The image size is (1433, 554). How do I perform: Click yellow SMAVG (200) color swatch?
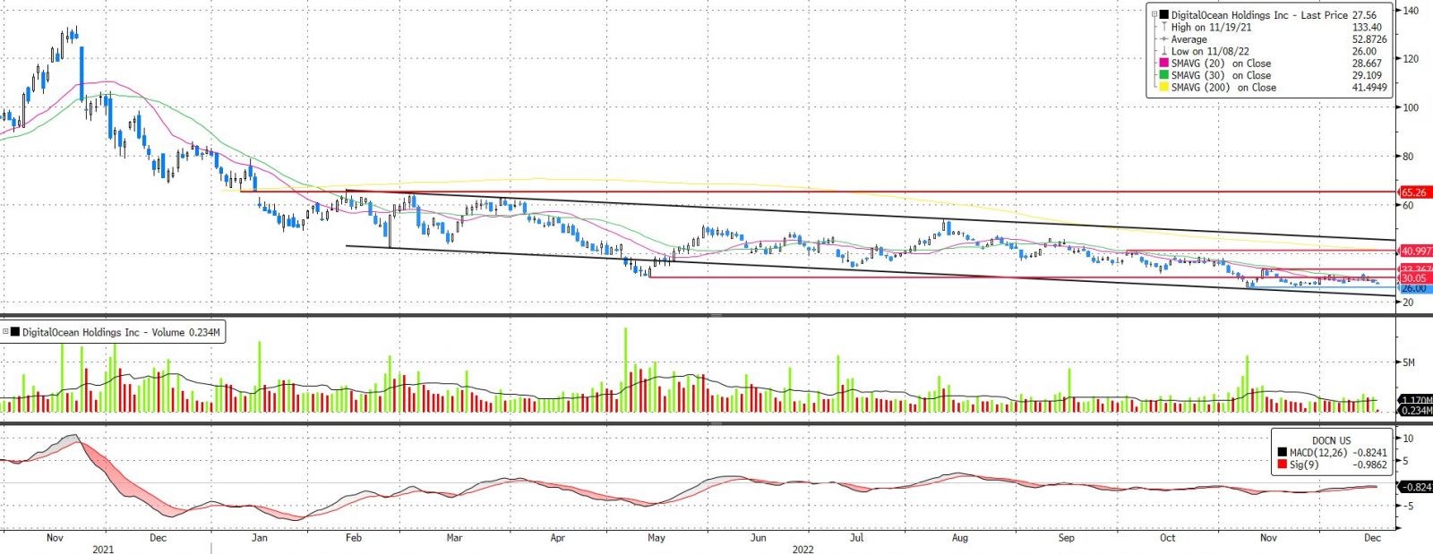(x=1163, y=88)
